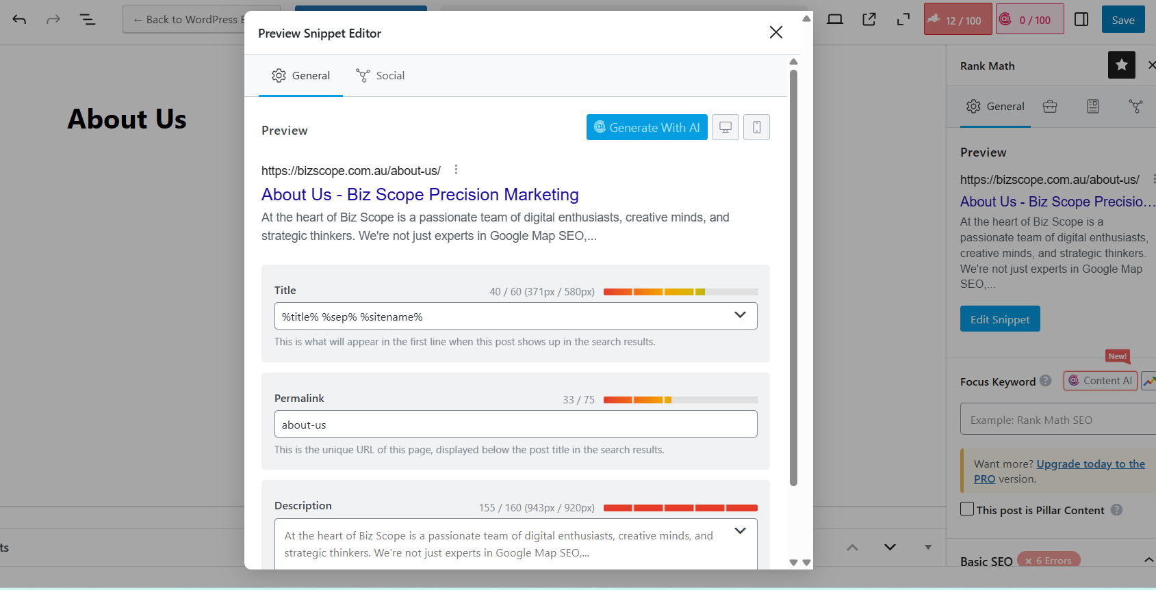The width and height of the screenshot is (1156, 590).
Task: Open the document overview list icon
Action: 88,19
